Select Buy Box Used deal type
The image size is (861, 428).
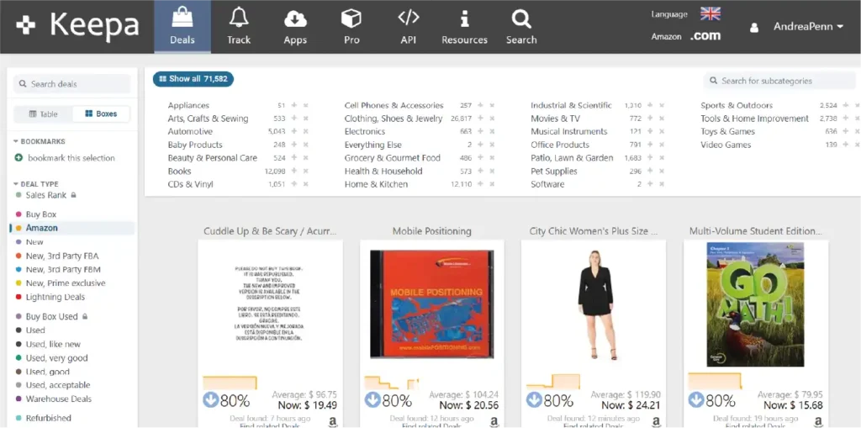click(x=51, y=316)
